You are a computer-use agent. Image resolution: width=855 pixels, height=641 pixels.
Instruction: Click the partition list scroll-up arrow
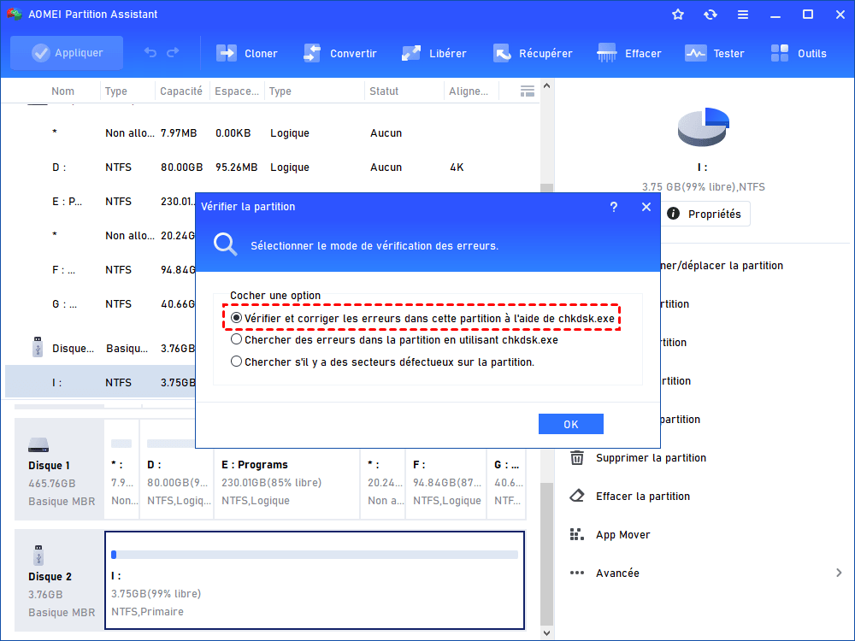547,86
